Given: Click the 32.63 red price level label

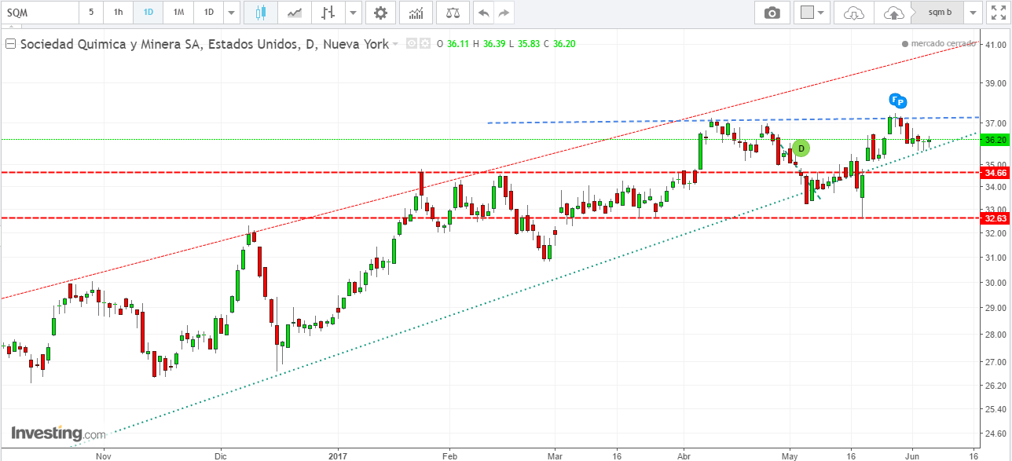Looking at the screenshot, I should [995, 218].
